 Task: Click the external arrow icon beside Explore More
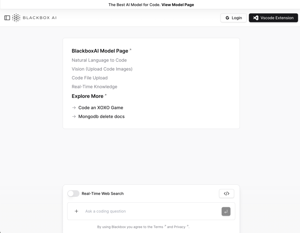pos(105,95)
